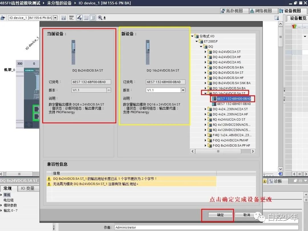Image resolution: width=308 pixels, height=231 pixels.
Task: Open the 设备概览 device overview tab
Action: click(298, 18)
